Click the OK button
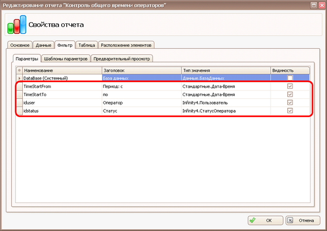Image resolution: width=327 pixels, height=231 pixels. pyautogui.click(x=266, y=220)
